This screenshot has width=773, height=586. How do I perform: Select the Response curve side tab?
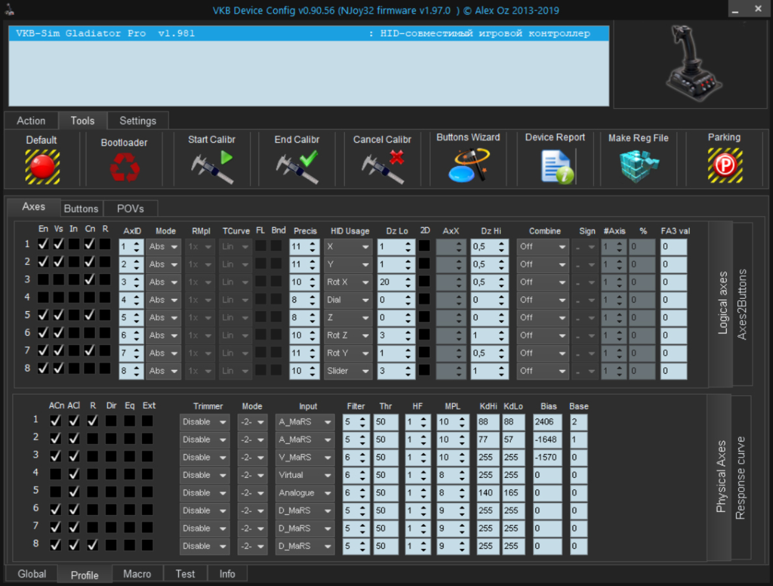point(740,477)
